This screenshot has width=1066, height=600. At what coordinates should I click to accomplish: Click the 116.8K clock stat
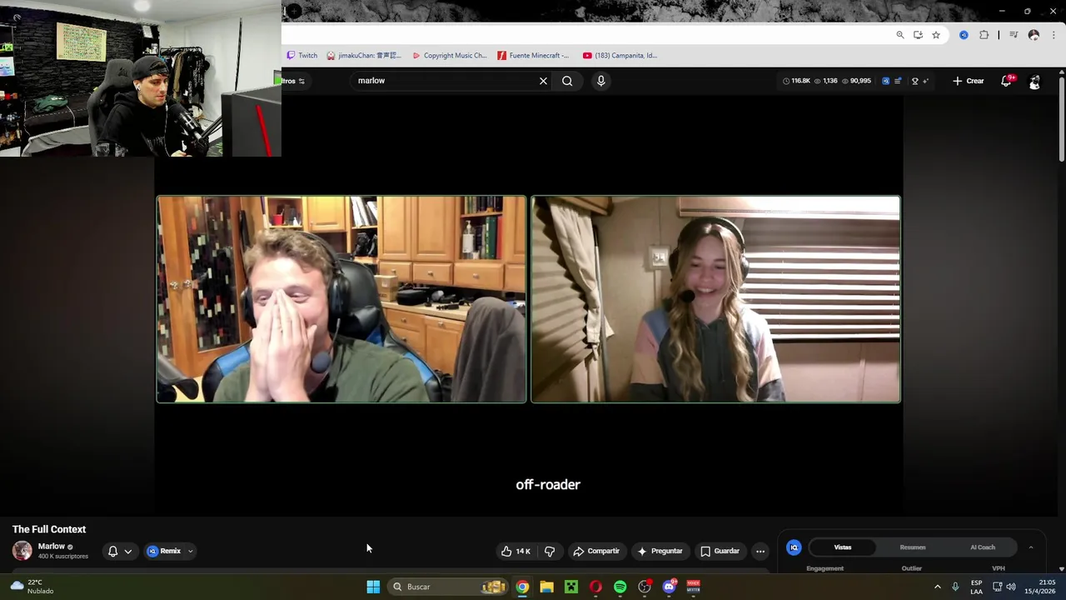pyautogui.click(x=797, y=81)
